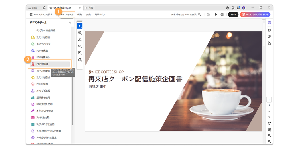Open the bookmarks panel icon
Viewport: 299px width, 149px height.
click(x=269, y=37)
